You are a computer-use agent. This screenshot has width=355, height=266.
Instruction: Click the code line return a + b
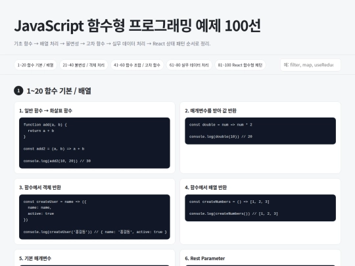click(41, 131)
